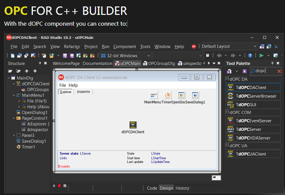
Task: Open the File menu in RAD Studio
Action: (x=14, y=47)
